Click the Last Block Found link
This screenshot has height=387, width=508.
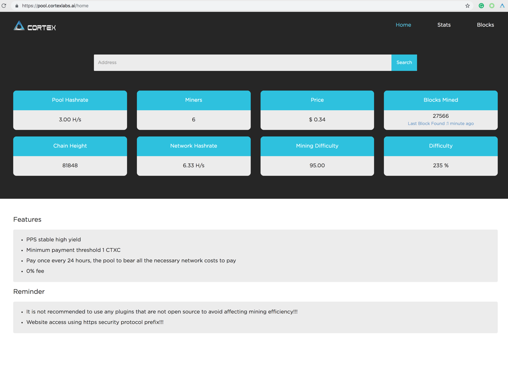click(441, 123)
